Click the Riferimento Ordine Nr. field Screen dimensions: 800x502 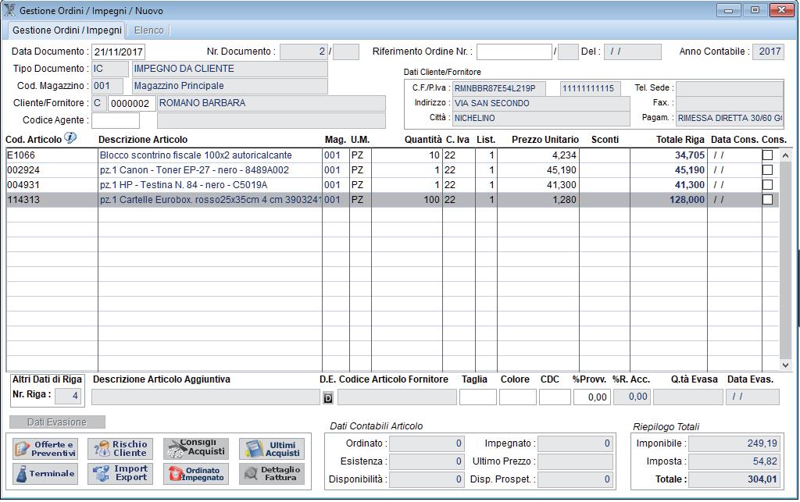(x=514, y=52)
